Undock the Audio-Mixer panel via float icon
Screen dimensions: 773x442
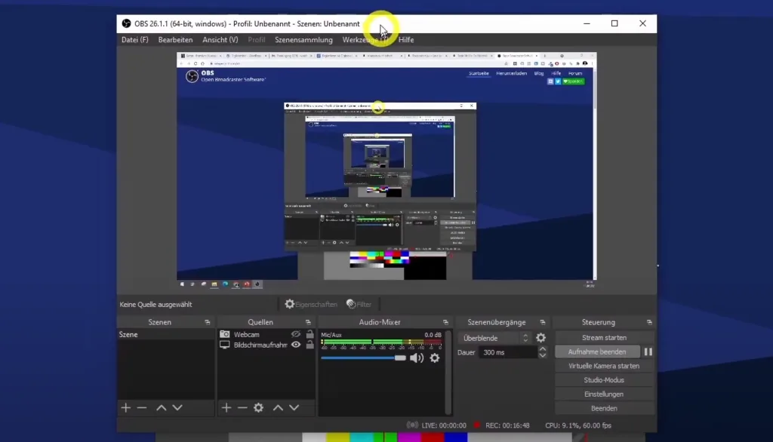[x=445, y=322]
